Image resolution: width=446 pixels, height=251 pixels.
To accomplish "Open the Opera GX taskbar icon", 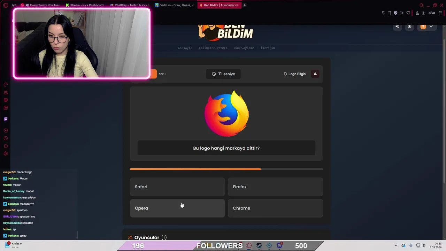I will point(248,246).
